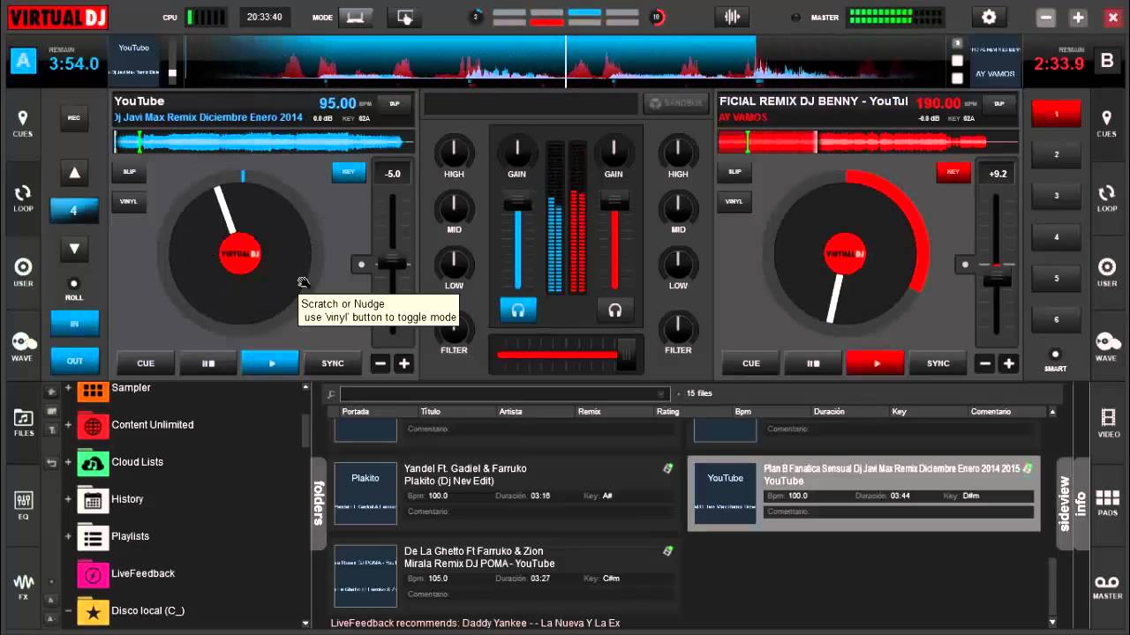The image size is (1130, 635).
Task: Open the VIDEO panel icon
Action: click(1108, 422)
